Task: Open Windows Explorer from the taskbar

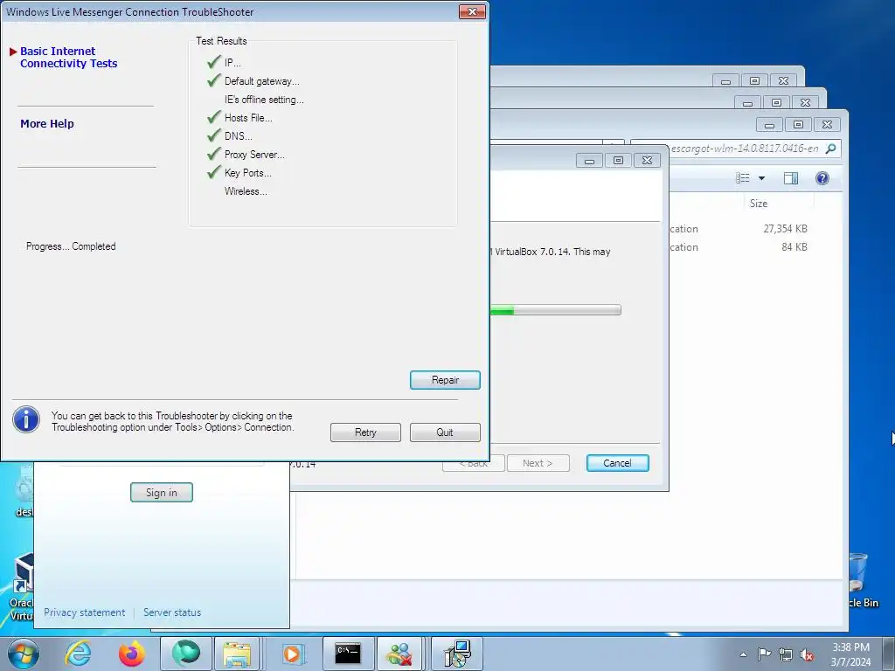Action: pos(237,654)
